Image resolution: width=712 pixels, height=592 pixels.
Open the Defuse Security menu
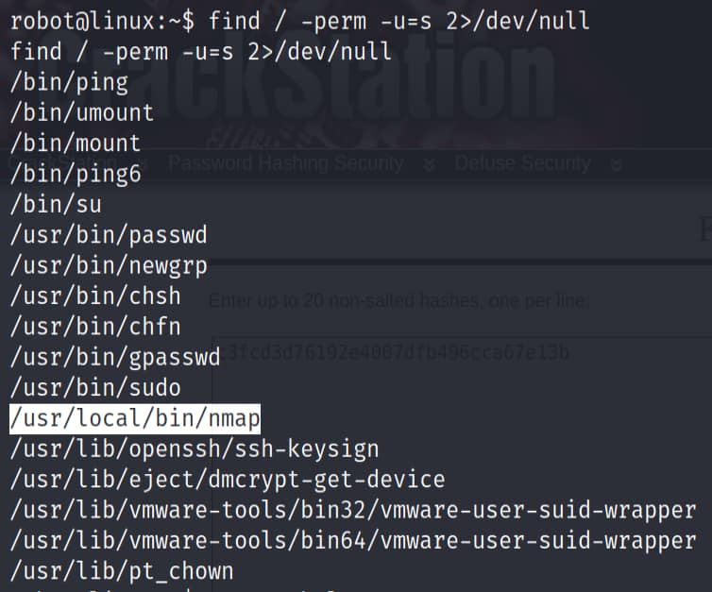pyautogui.click(x=522, y=163)
